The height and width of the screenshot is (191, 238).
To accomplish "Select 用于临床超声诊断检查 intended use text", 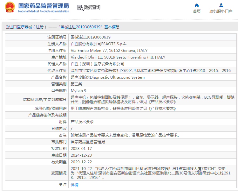I will click(x=123, y=109).
